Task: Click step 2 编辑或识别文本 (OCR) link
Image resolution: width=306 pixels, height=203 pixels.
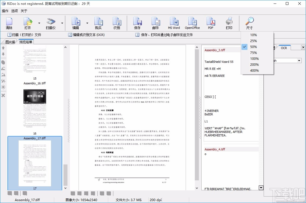Action: pyautogui.click(x=86, y=35)
